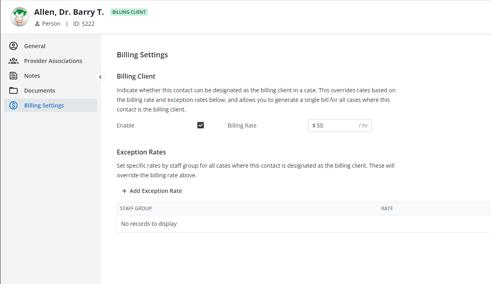Click the Provider Associations group icon
Screen dimensions: 491x284
click(14, 61)
